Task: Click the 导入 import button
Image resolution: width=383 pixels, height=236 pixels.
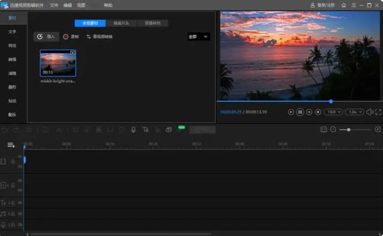Action: 46,36
